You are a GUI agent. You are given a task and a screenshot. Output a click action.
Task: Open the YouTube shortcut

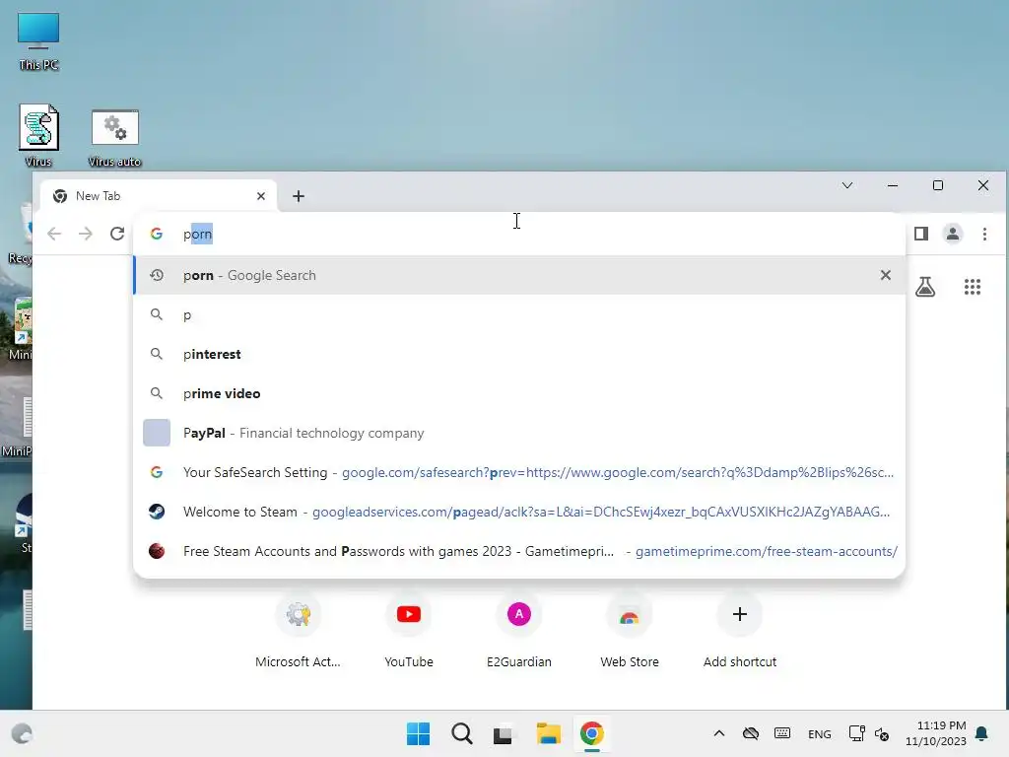(x=409, y=631)
